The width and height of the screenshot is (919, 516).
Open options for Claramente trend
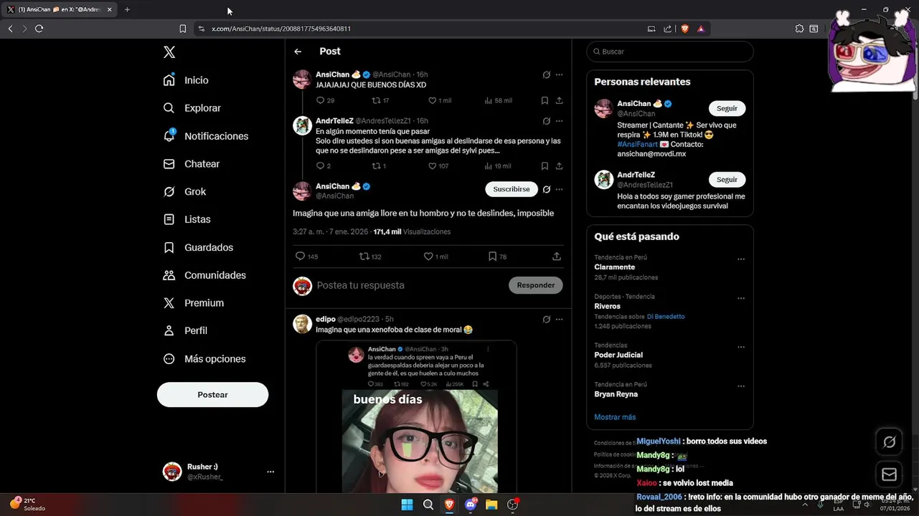(x=741, y=259)
